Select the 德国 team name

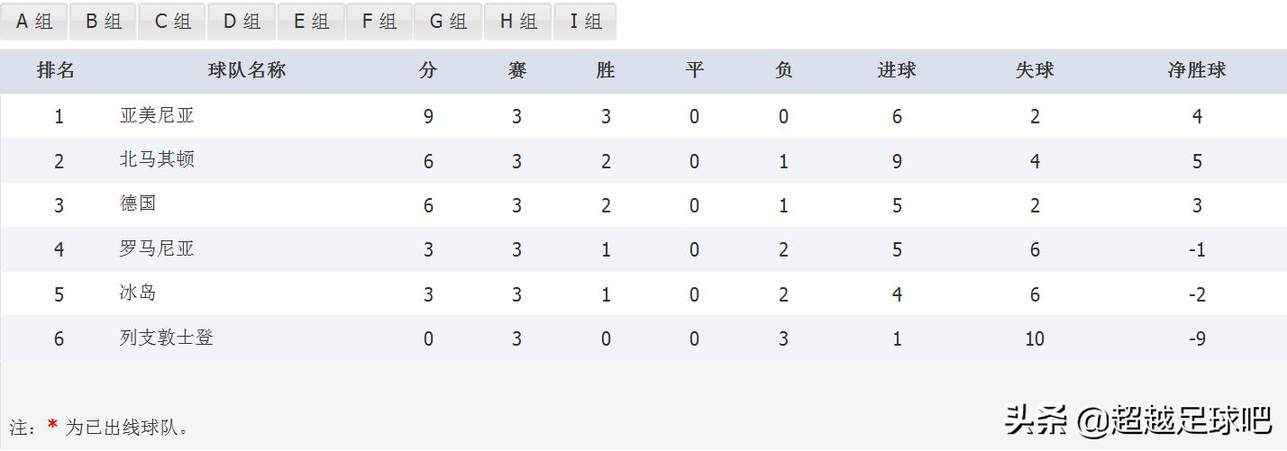[138, 203]
